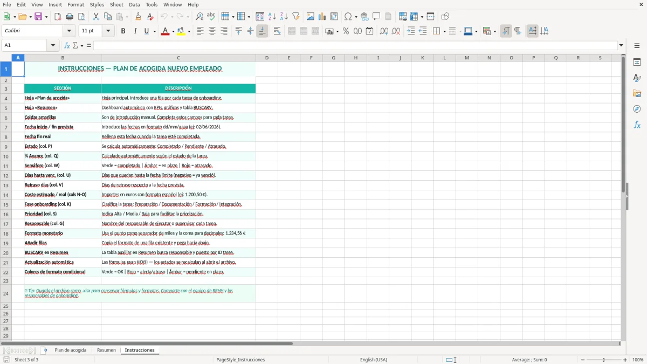The width and height of the screenshot is (647, 364).
Task: Switch to the Resumen sheet tab
Action: (x=106, y=350)
